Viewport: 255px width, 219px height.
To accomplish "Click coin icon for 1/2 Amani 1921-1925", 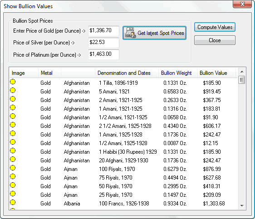I will [13, 116].
